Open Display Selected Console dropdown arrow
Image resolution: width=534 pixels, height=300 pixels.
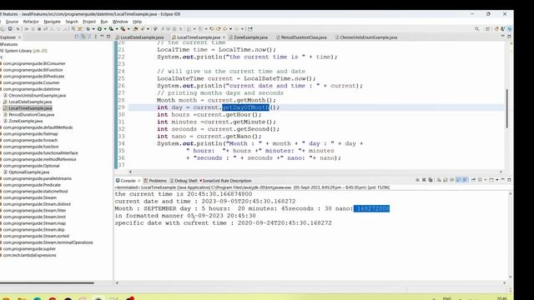(x=486, y=180)
